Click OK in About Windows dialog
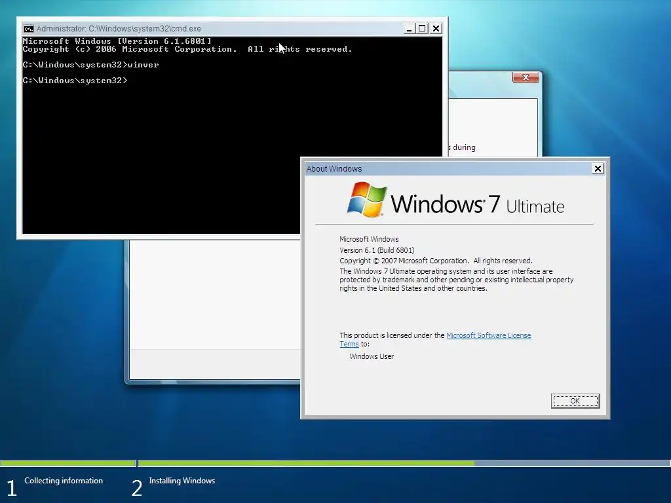Image resolution: width=671 pixels, height=503 pixels. point(575,401)
